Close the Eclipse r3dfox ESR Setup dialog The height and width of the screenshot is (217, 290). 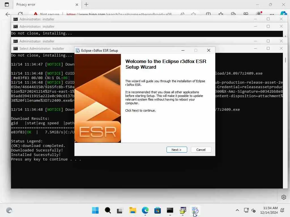209,50
